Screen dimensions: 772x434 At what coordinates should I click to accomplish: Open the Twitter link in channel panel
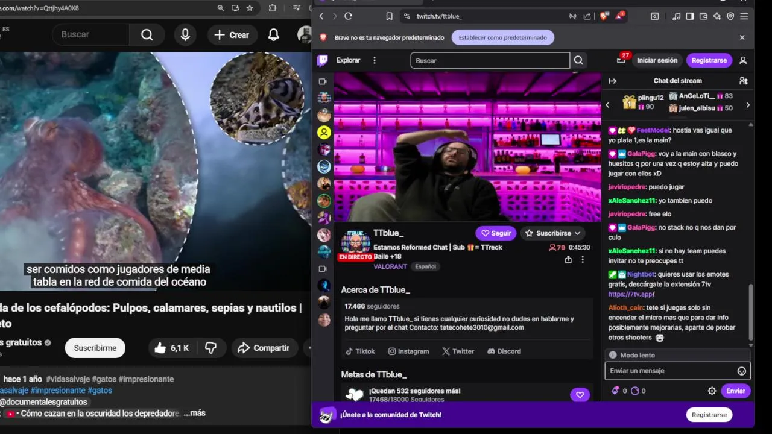click(x=458, y=351)
